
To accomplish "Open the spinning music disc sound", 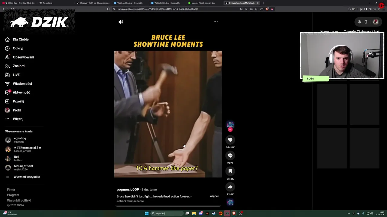I will [230, 202].
